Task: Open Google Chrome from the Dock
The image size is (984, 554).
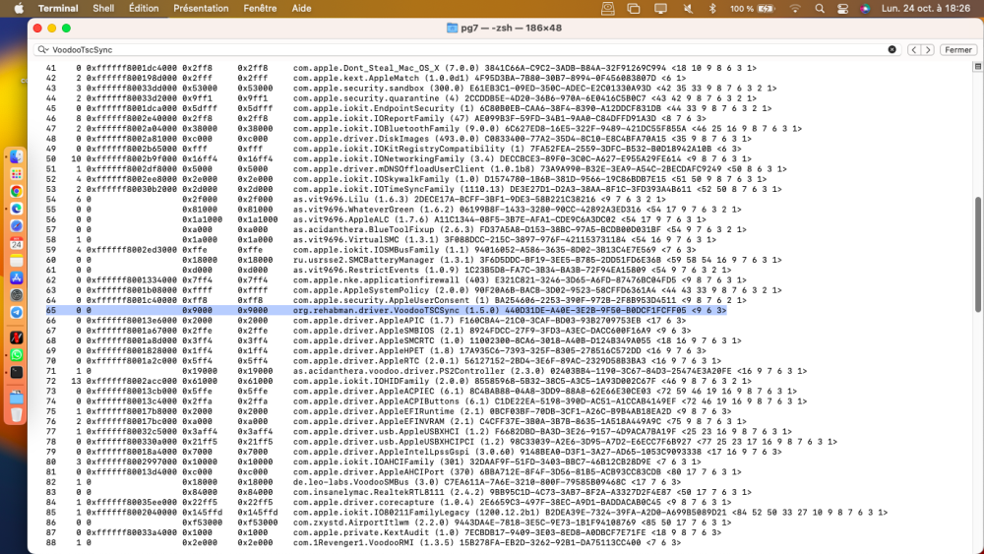Action: tap(17, 191)
